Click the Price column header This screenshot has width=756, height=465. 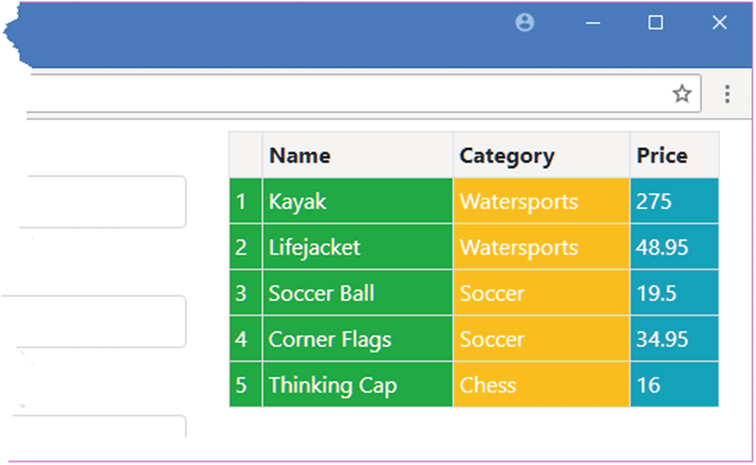pos(662,156)
